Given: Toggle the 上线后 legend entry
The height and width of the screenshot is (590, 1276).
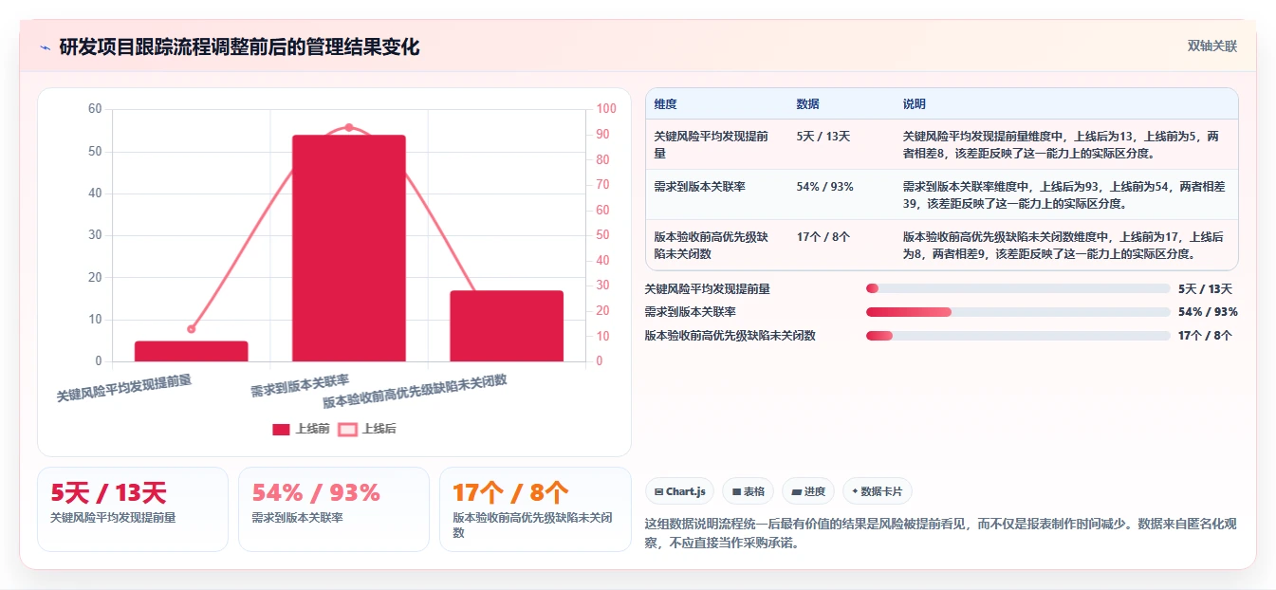Looking at the screenshot, I should click(367, 429).
